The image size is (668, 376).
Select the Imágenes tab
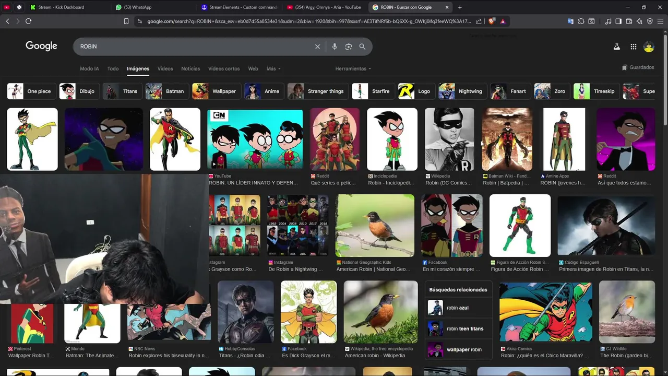[x=138, y=69]
